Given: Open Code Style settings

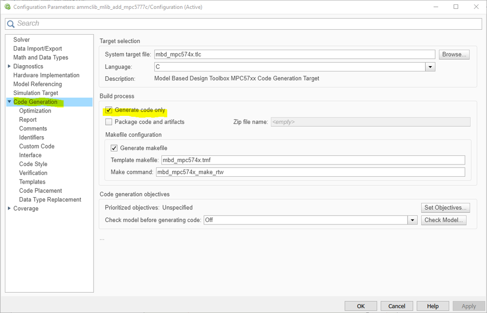Looking at the screenshot, I should coord(33,164).
